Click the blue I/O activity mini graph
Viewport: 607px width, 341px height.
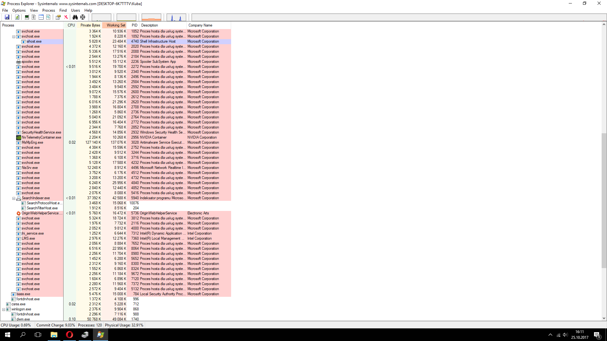pos(176,17)
